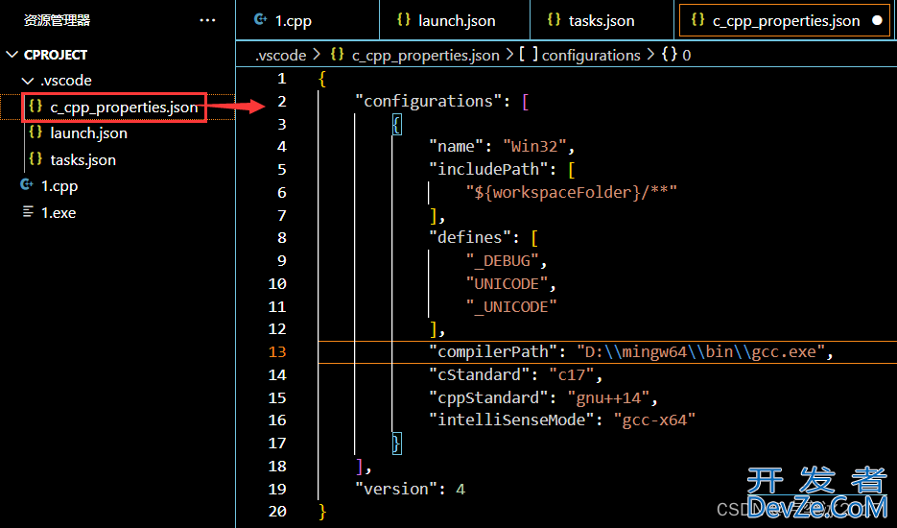Click the c_cpp_properties.json breadcrumb segment
897x528 pixels.
pyautogui.click(x=426, y=55)
